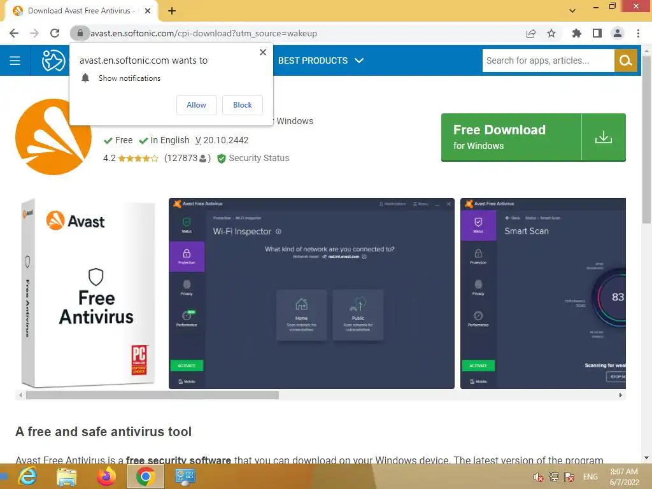This screenshot has height=489, width=652.
Task: Click the 'free security software' bold text
Action: [178, 460]
